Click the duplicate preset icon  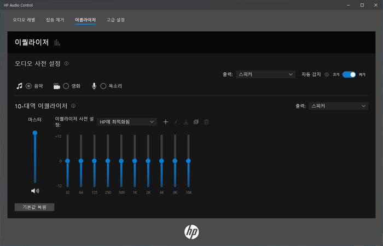point(196,122)
